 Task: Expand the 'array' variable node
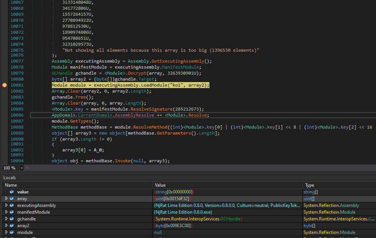[x=6, y=199]
